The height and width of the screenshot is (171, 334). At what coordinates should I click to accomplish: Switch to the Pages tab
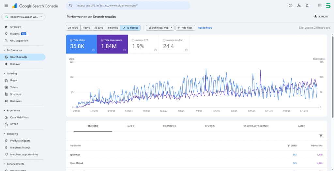(x=130, y=126)
